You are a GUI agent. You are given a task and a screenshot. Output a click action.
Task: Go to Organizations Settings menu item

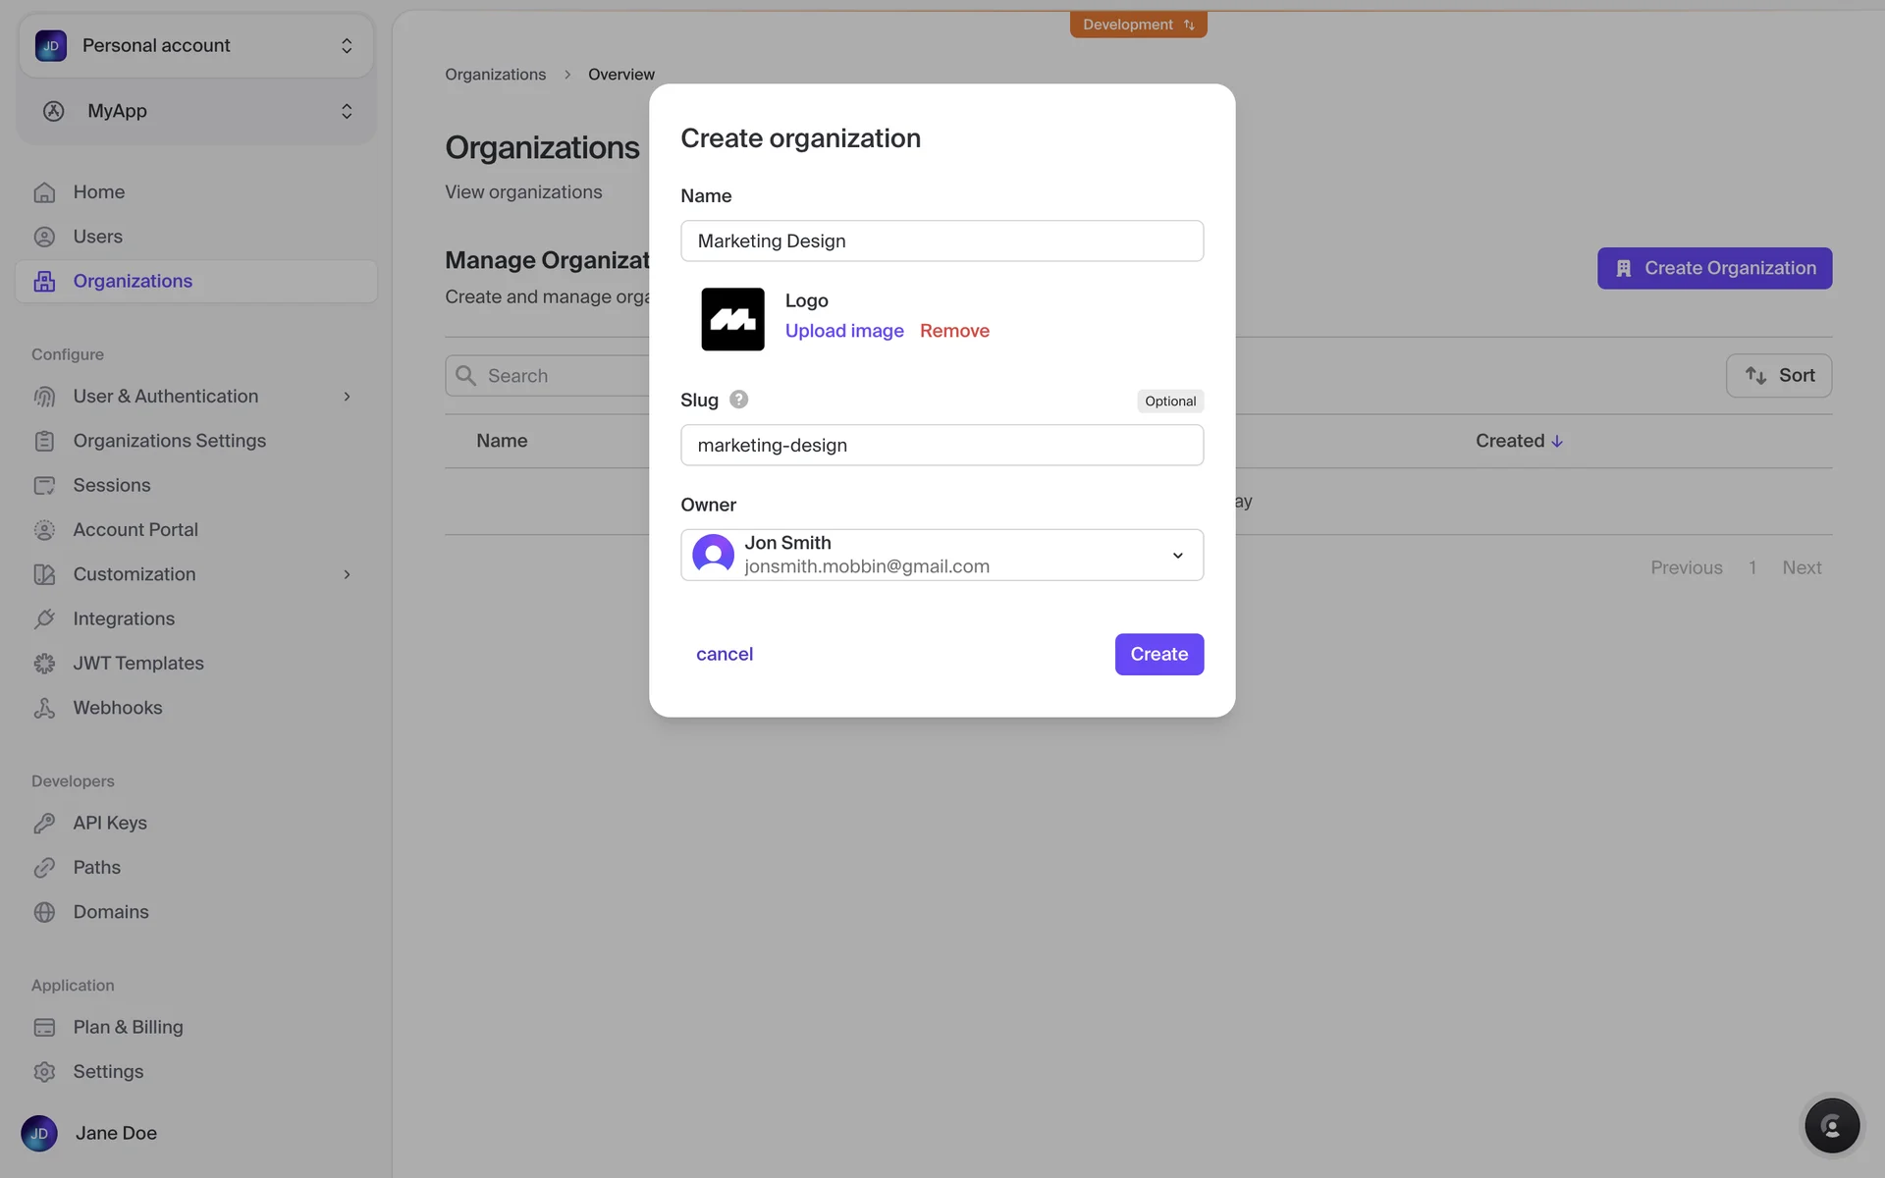(x=169, y=441)
